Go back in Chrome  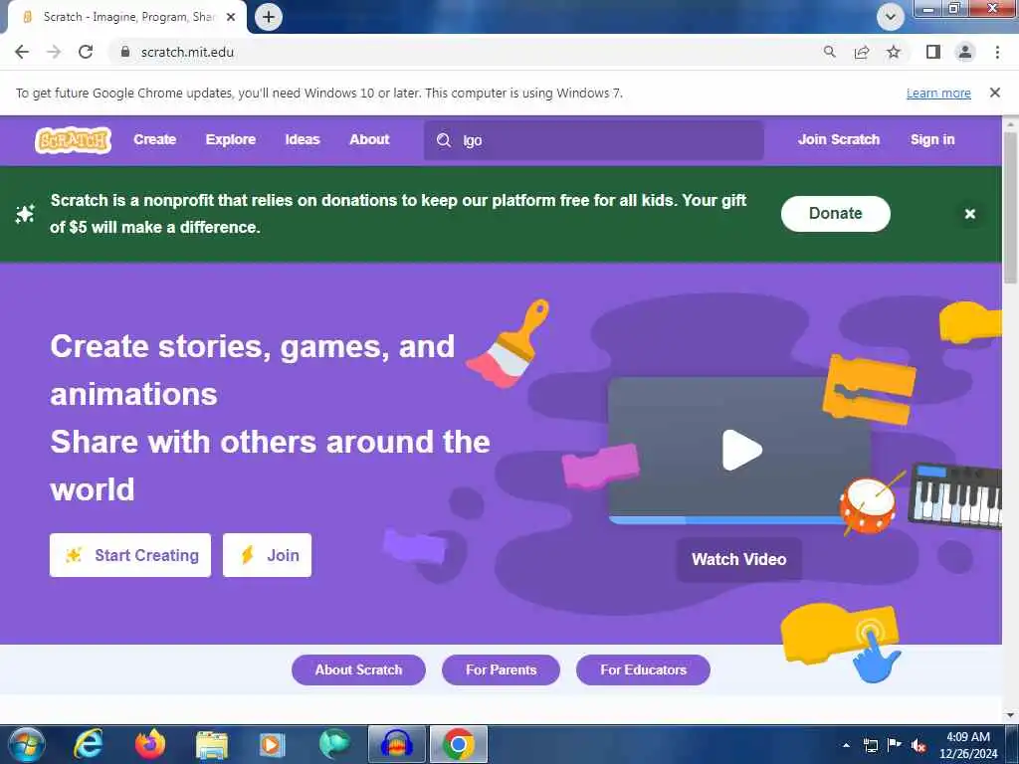22,52
